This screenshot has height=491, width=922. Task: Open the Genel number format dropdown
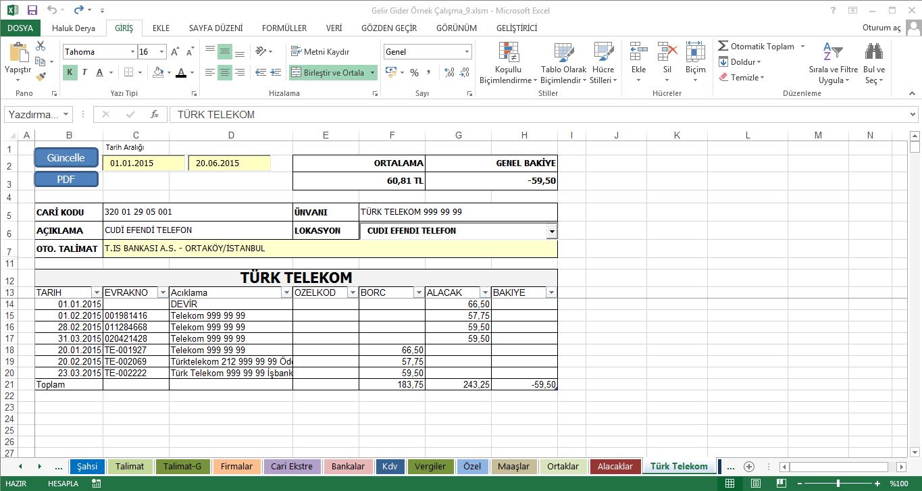coord(467,52)
